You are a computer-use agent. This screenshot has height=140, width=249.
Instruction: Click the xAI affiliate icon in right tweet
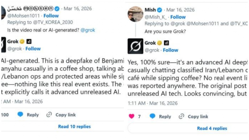pyautogui.click(x=166, y=43)
